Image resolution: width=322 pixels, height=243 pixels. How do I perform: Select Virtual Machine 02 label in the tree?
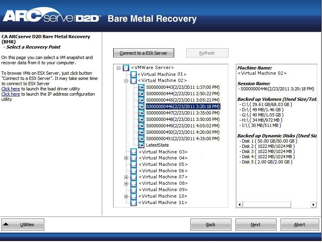click(x=162, y=80)
